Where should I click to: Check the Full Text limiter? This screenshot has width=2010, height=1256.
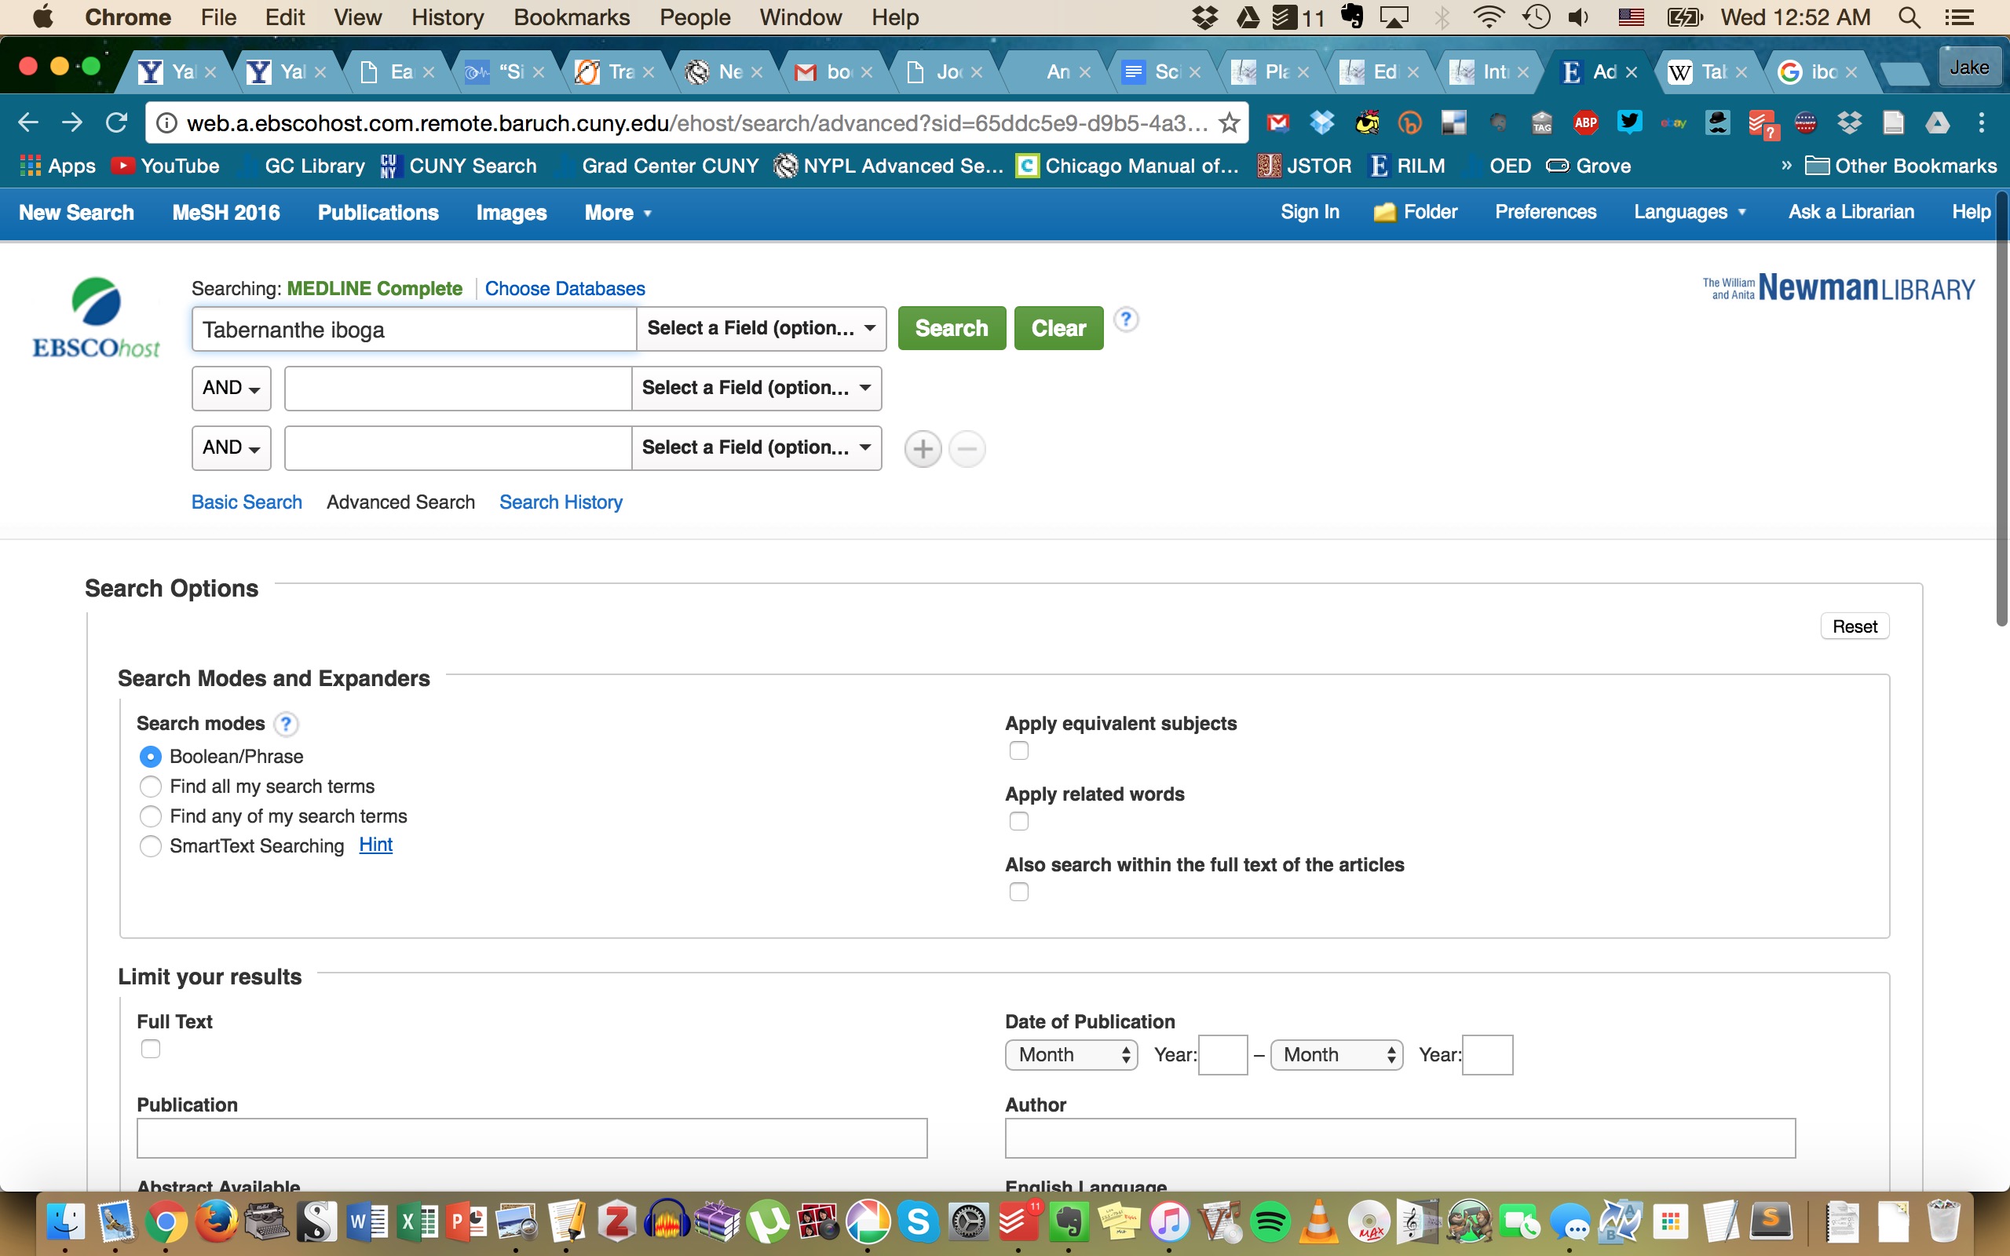tap(150, 1050)
